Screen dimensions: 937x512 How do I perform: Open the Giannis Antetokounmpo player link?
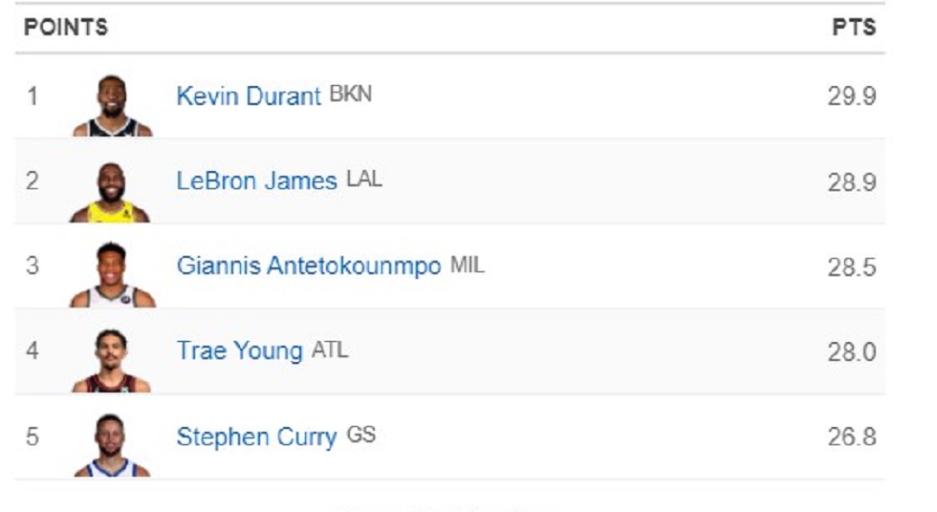pos(309,267)
